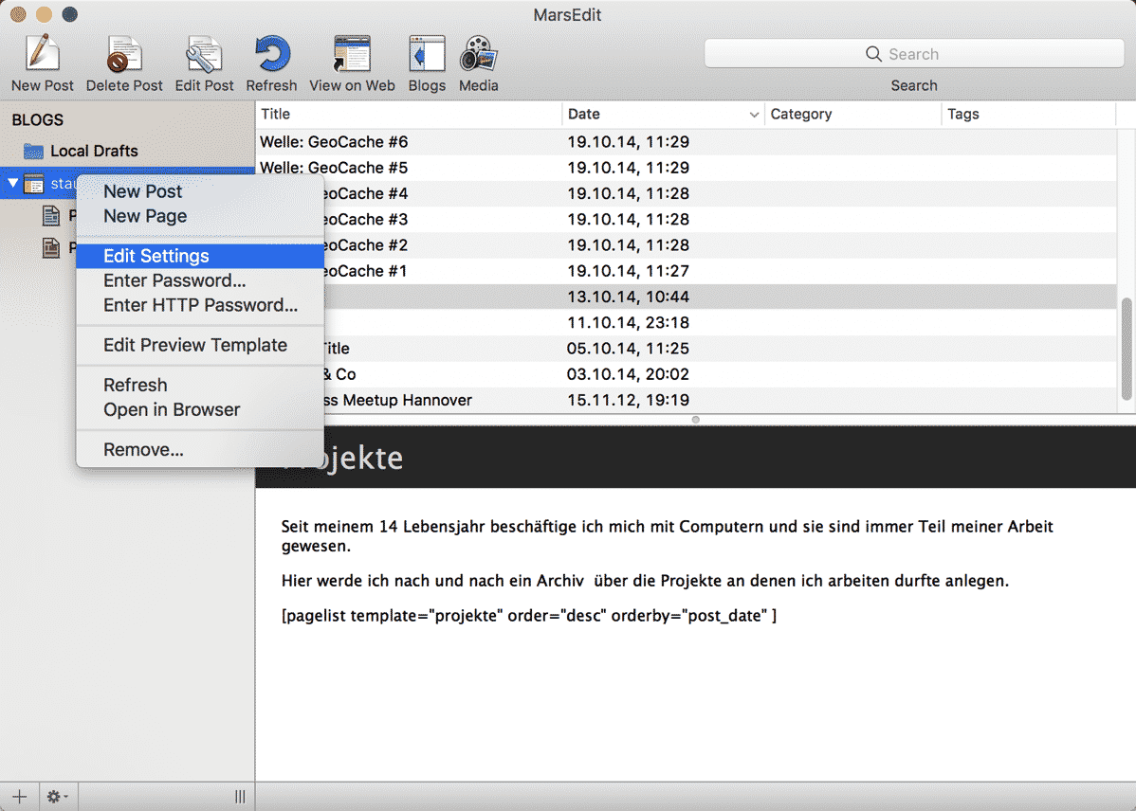
Task: Select the Welle: GeoCache #6 post row
Action: click(x=408, y=142)
